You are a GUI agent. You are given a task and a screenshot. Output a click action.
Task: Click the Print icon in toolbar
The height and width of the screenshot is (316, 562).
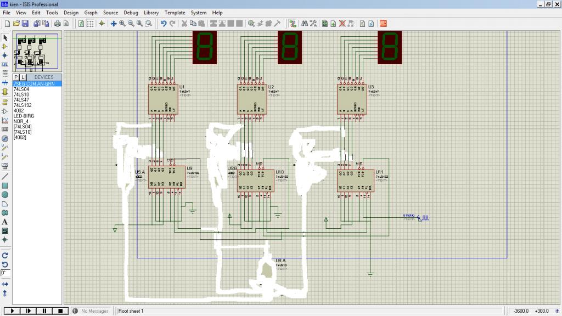57,24
